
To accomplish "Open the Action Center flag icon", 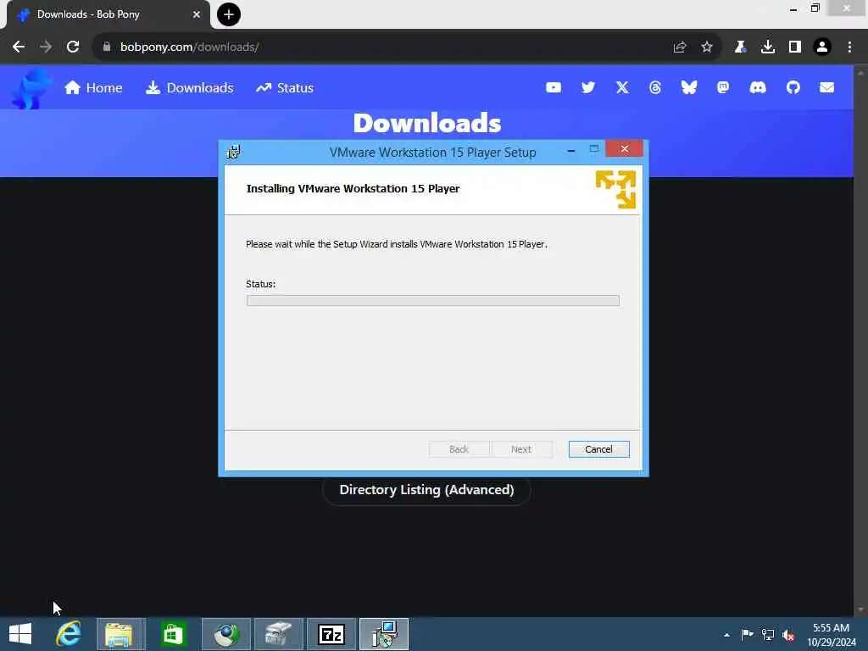I will [x=747, y=635].
